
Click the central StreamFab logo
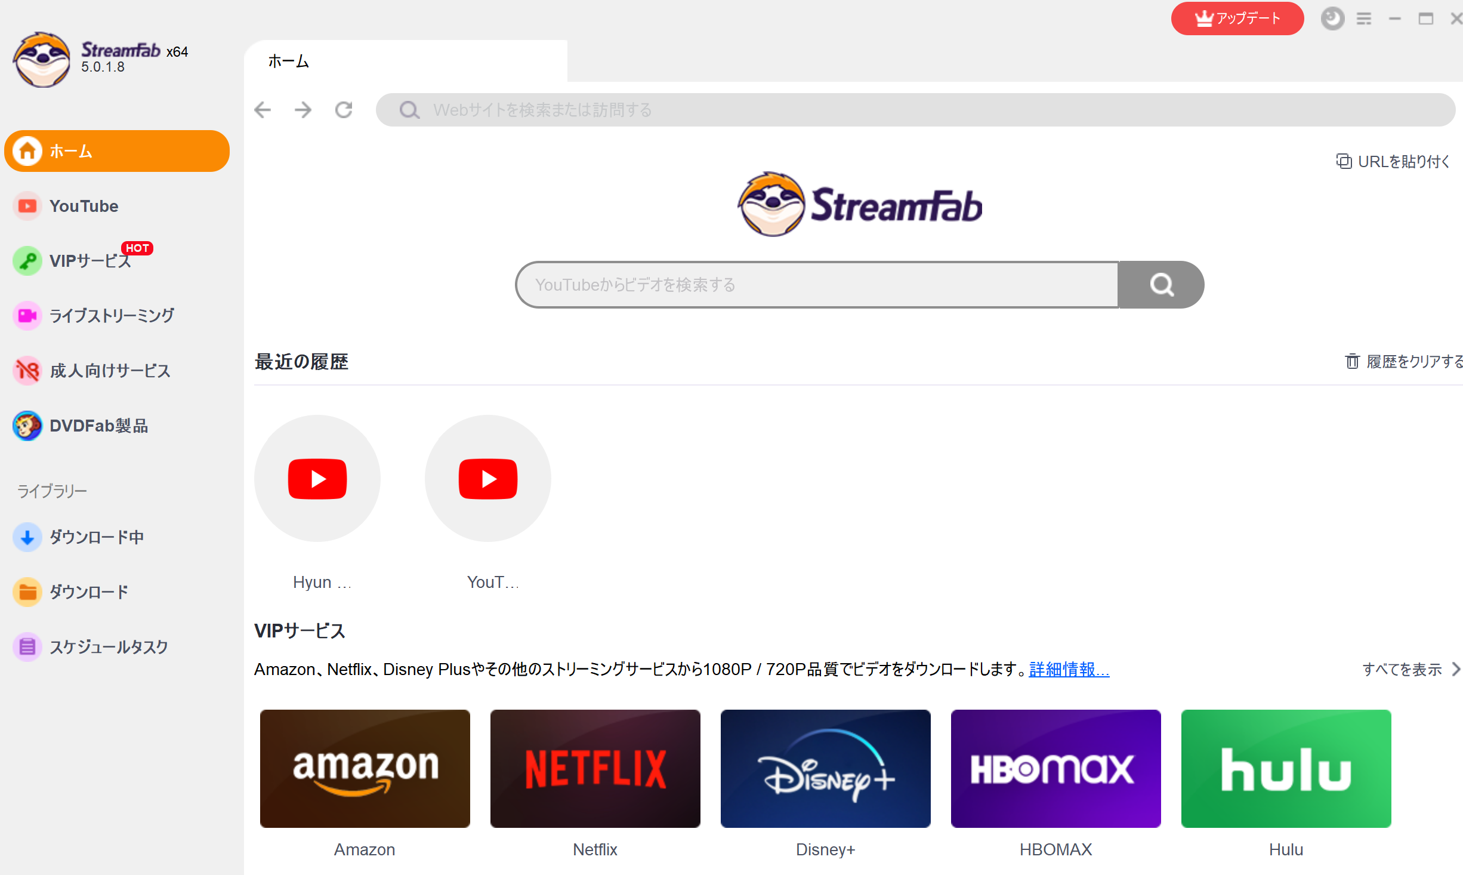pos(860,205)
